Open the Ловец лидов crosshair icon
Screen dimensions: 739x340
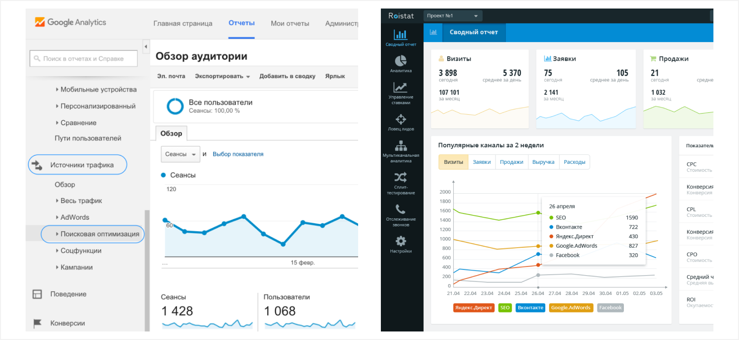tap(401, 119)
